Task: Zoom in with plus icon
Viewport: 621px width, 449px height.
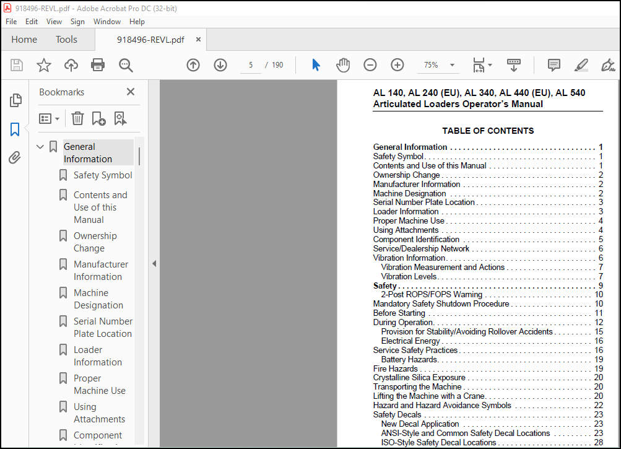Action: tap(397, 65)
